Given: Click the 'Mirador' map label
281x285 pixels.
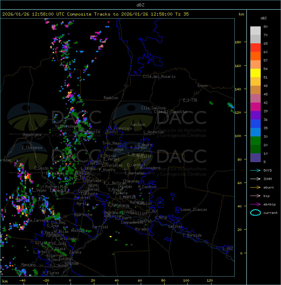Looking at the screenshot, I should point(142,229).
